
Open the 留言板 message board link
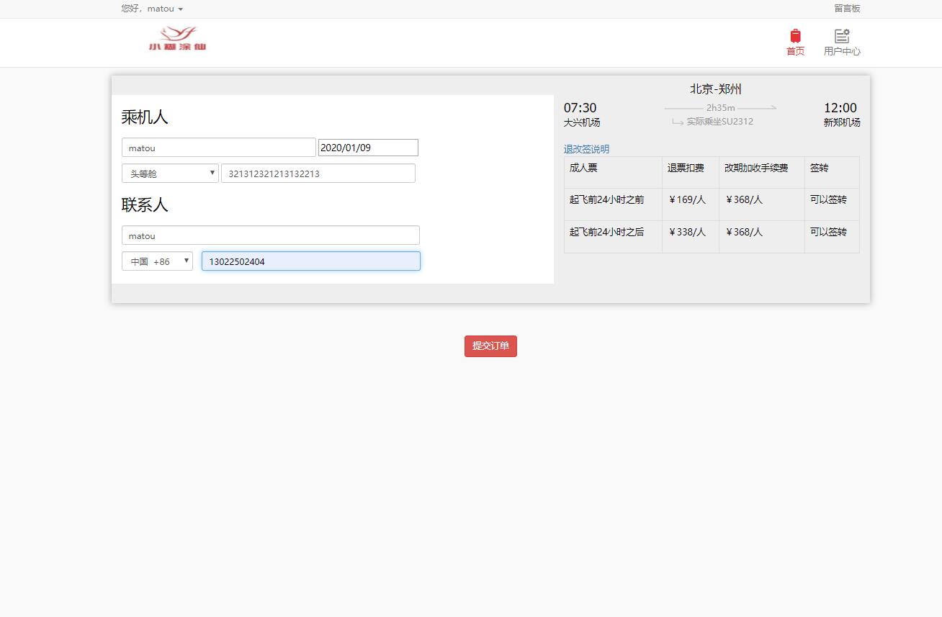[x=847, y=9]
